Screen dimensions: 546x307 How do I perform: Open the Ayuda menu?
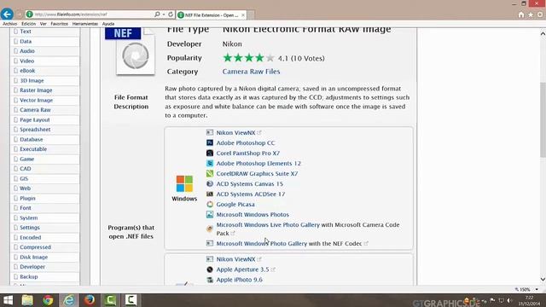click(x=108, y=24)
